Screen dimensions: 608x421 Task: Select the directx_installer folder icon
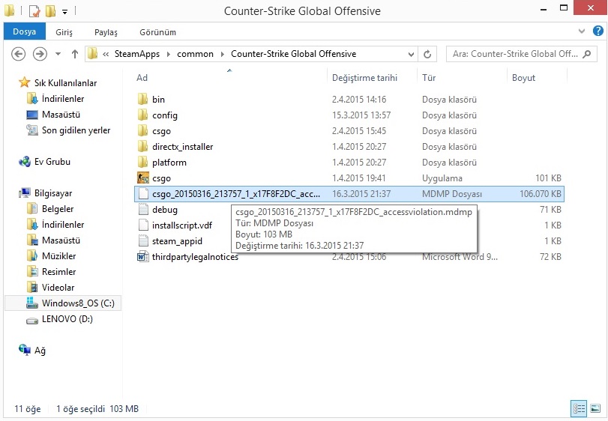[x=142, y=146]
